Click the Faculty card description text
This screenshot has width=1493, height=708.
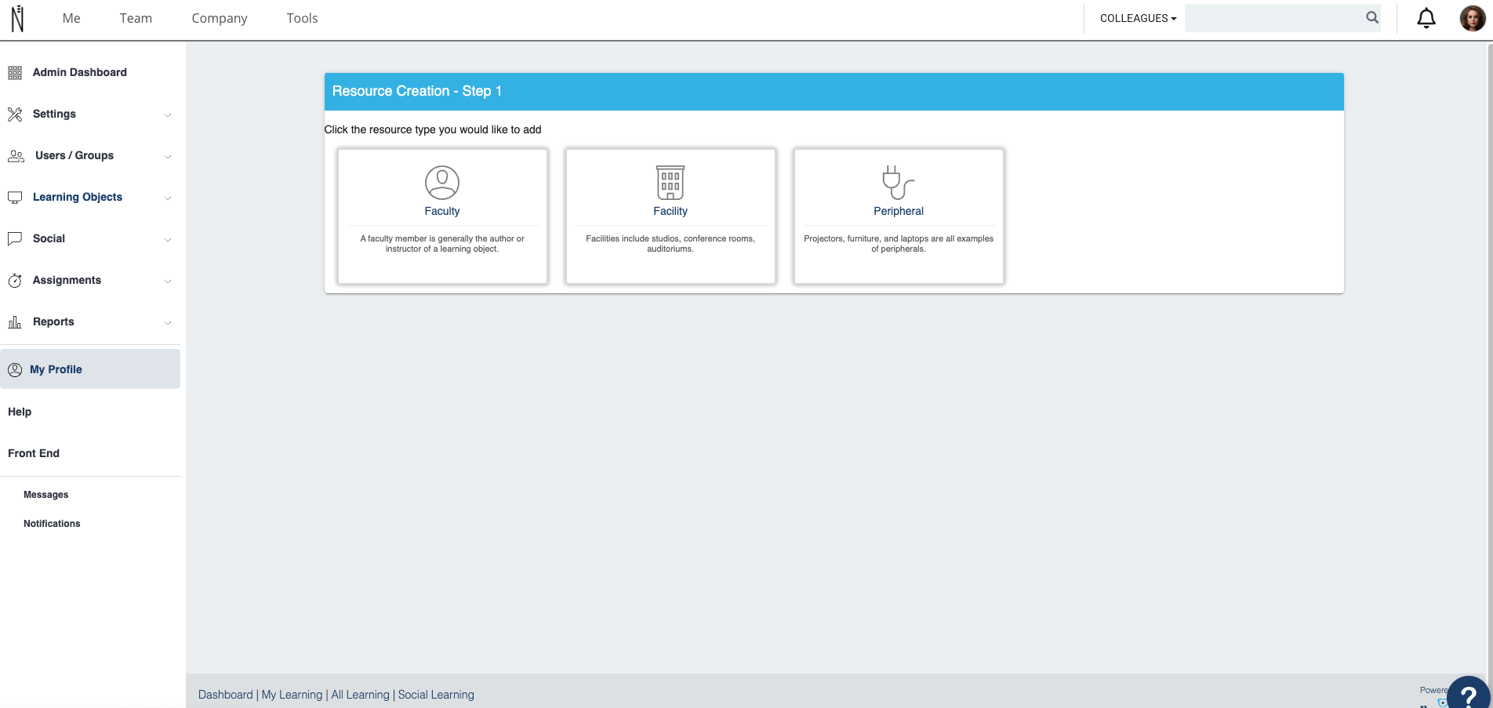tap(442, 244)
